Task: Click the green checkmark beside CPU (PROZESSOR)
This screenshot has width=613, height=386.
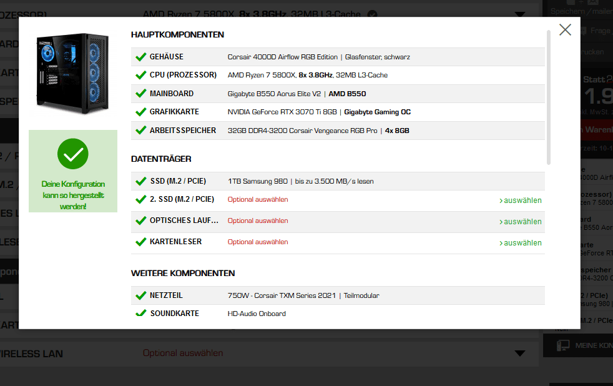Action: coord(140,75)
